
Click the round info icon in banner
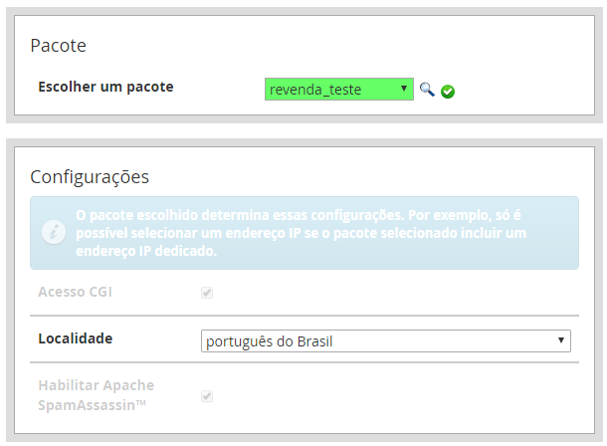54,232
